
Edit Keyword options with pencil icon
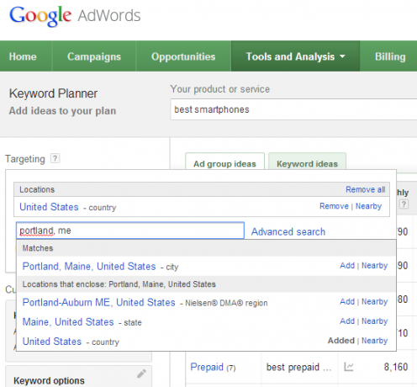click(x=141, y=374)
